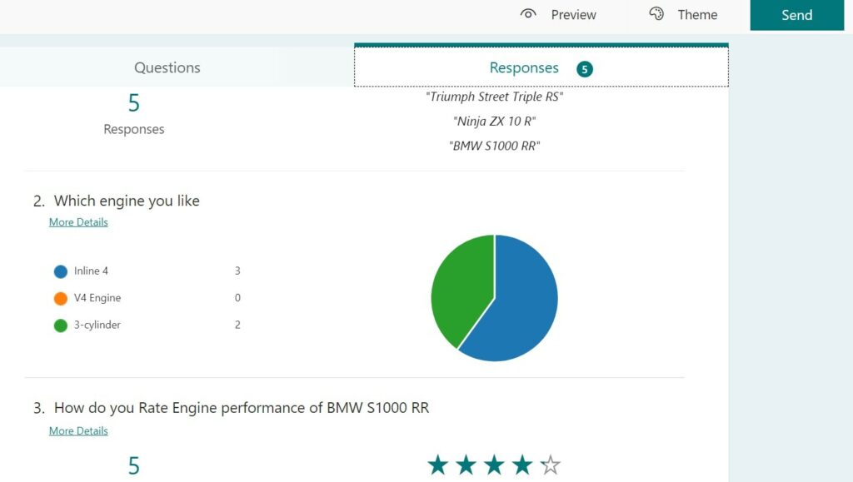Click the empty fifth star icon
Image resolution: width=853 pixels, height=482 pixels.
tap(549, 465)
